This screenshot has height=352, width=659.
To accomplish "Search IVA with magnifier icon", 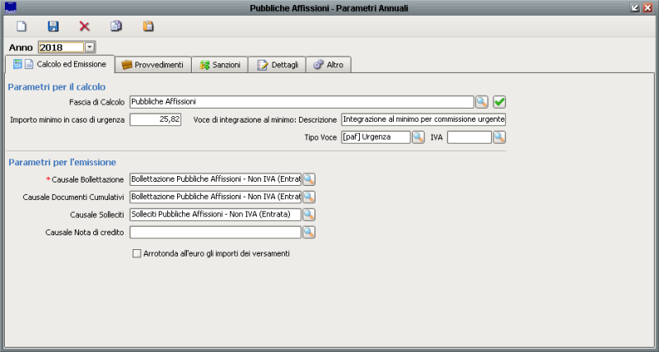I will point(499,137).
